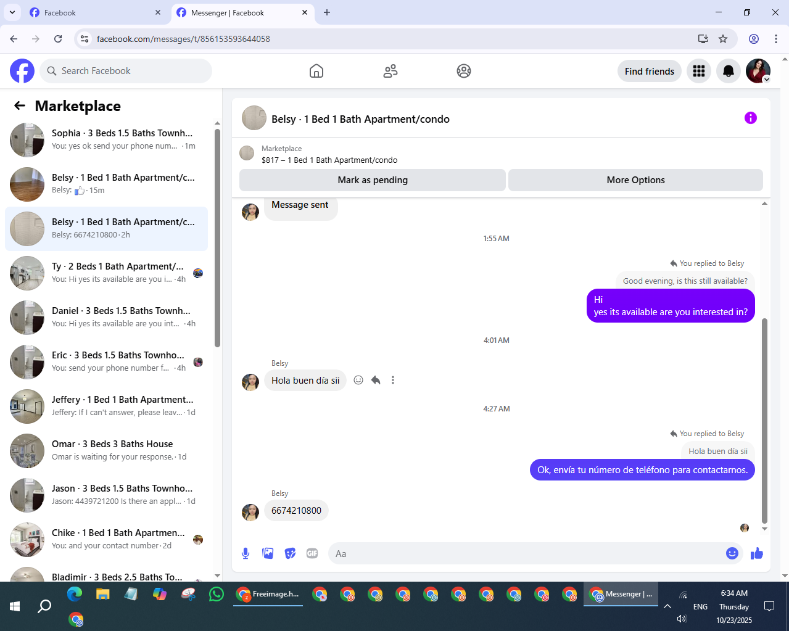
Task: Click the back arrow beside Marketplace
Action: 20,105
